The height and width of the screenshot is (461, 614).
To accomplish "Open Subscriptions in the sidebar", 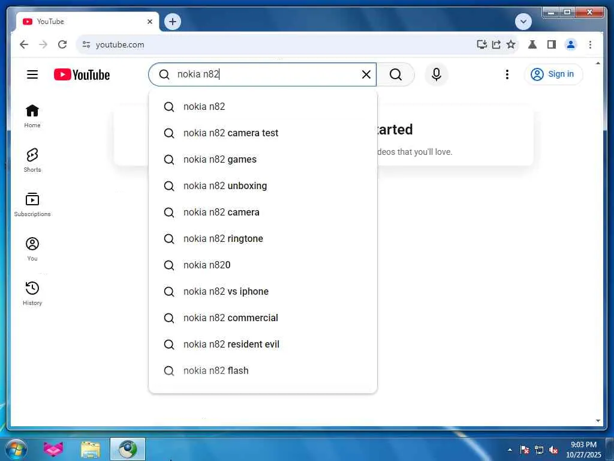I will tap(32, 205).
